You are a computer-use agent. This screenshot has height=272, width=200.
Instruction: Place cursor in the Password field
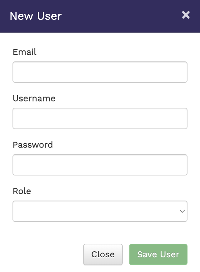tap(100, 165)
